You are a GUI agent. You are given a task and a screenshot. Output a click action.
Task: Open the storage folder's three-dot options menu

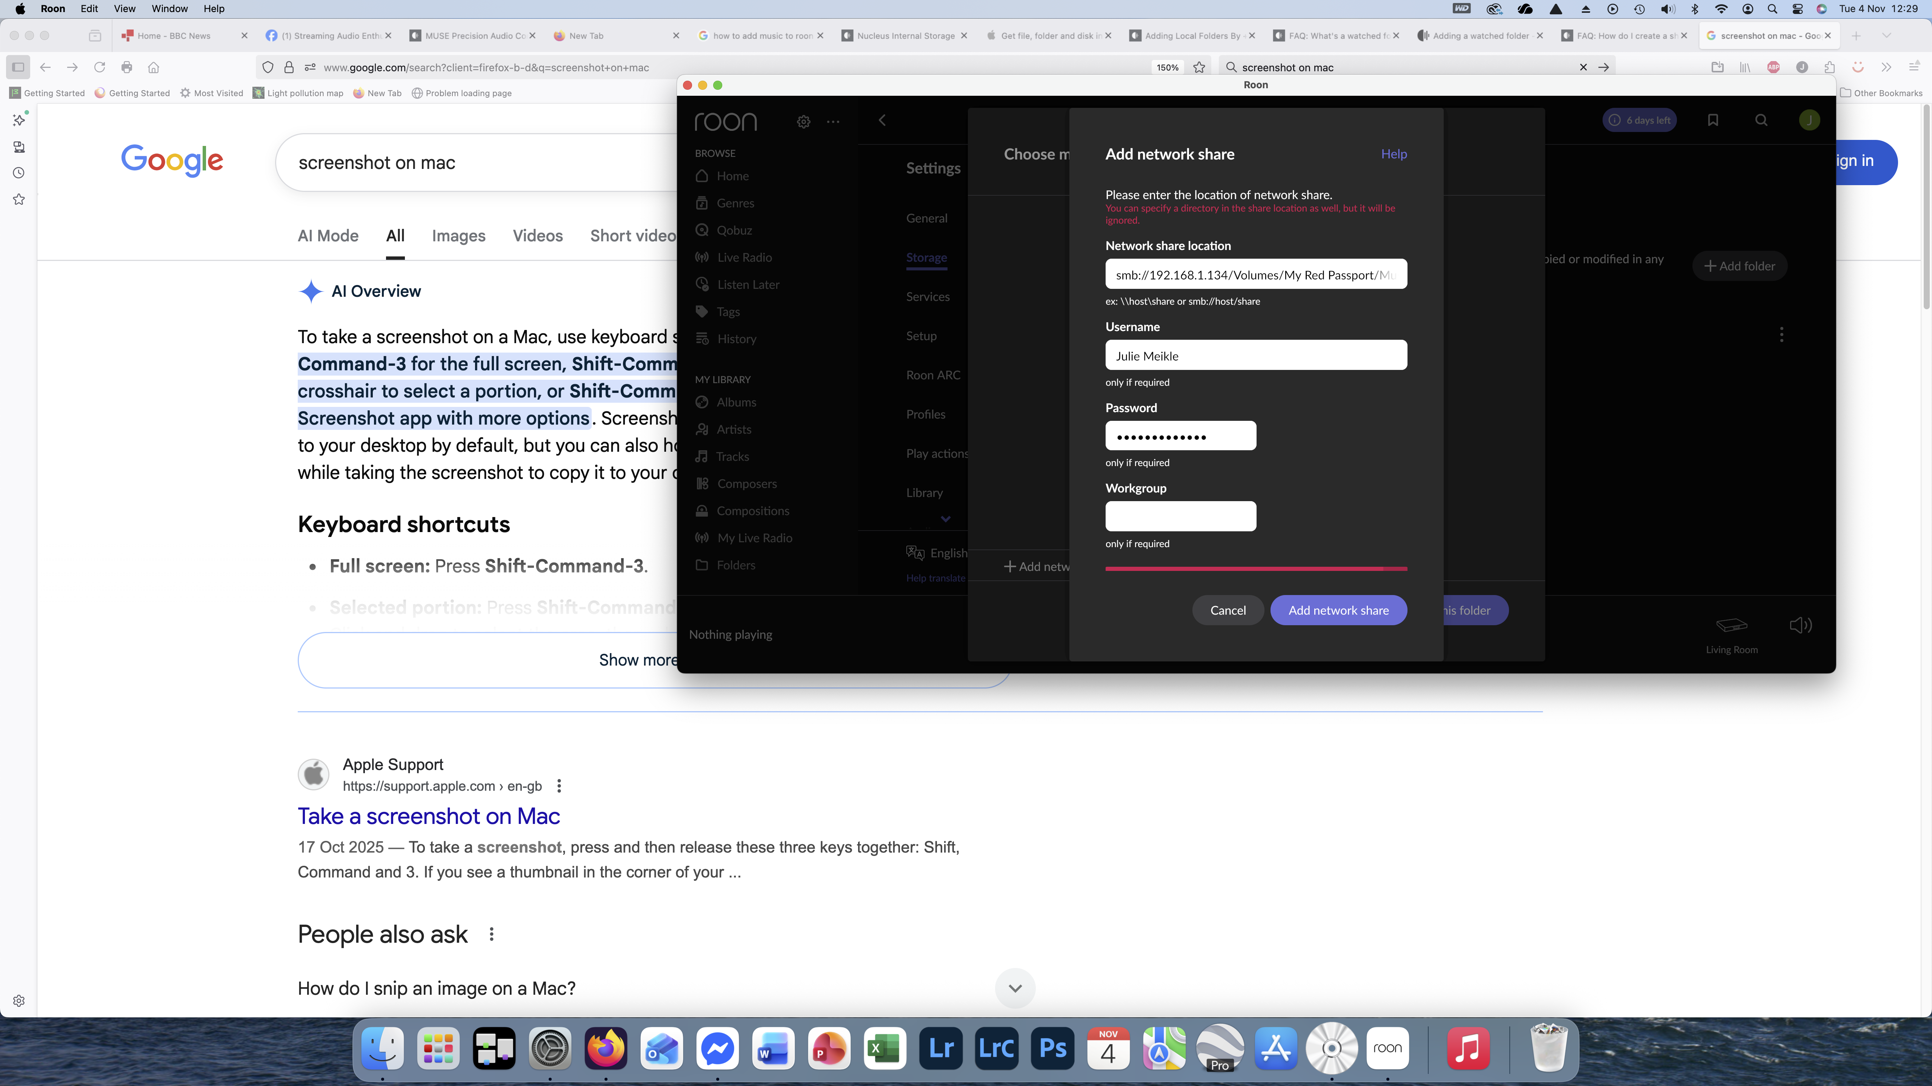click(1781, 334)
